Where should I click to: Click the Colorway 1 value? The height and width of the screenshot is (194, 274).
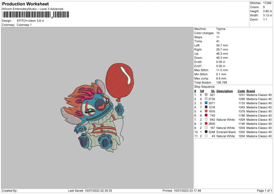pyautogui.click(x=24, y=25)
